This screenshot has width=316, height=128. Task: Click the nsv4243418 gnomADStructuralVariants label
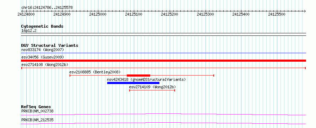coord(146,79)
